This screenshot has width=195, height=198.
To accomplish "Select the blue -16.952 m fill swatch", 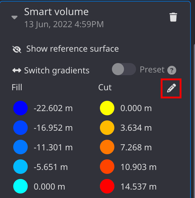I will [x=20, y=128].
